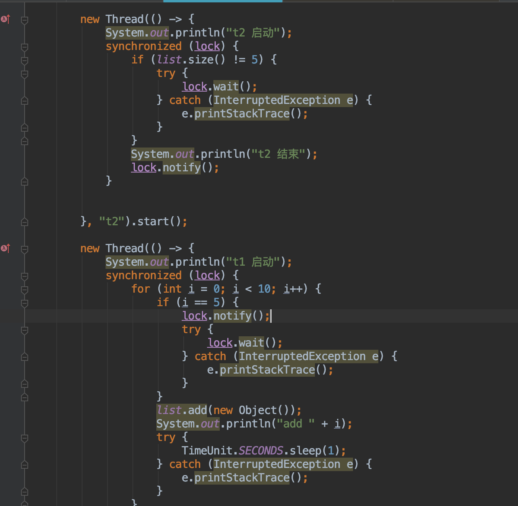518x506 pixels.
Task: Click the "t2" thread name string
Action: [112, 221]
